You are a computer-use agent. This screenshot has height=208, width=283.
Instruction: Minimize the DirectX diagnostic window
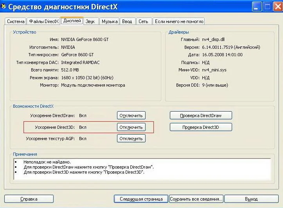pos(256,7)
